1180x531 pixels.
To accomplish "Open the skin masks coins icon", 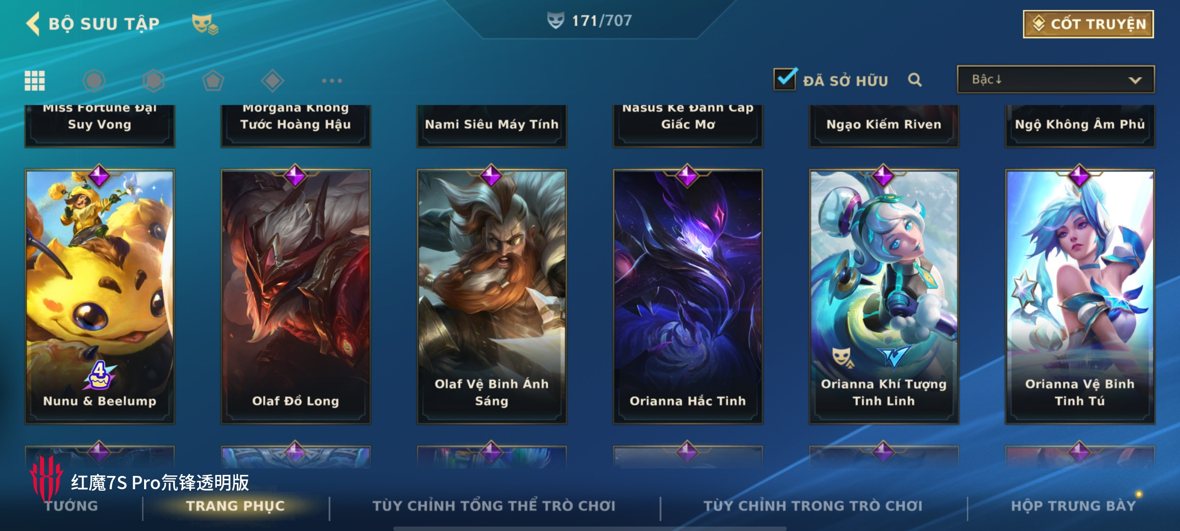I will pos(205,24).
